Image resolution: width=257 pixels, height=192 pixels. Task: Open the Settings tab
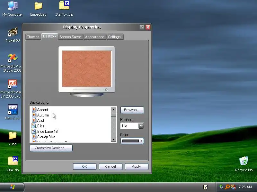(114, 37)
